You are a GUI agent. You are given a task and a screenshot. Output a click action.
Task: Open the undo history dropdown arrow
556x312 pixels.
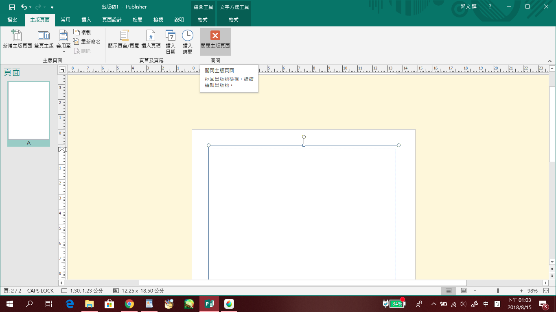pos(31,7)
